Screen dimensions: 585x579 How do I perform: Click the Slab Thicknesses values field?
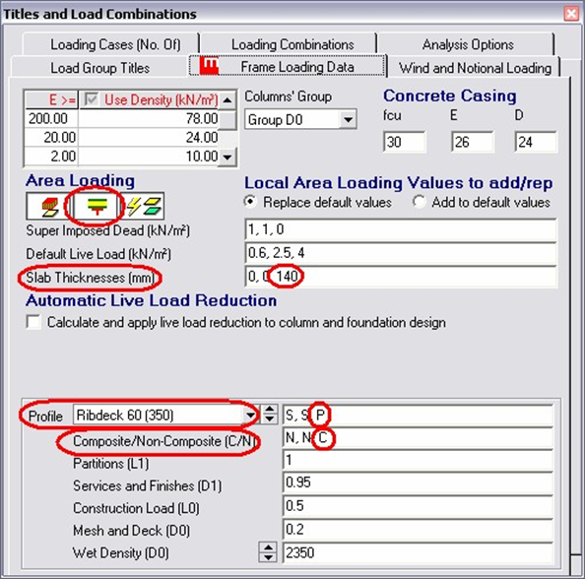click(401, 277)
